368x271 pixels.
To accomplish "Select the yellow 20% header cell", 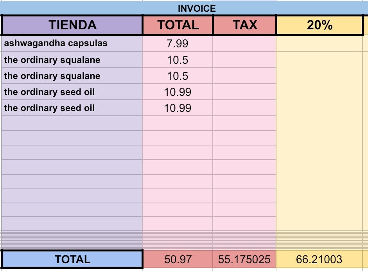I will coord(319,25).
